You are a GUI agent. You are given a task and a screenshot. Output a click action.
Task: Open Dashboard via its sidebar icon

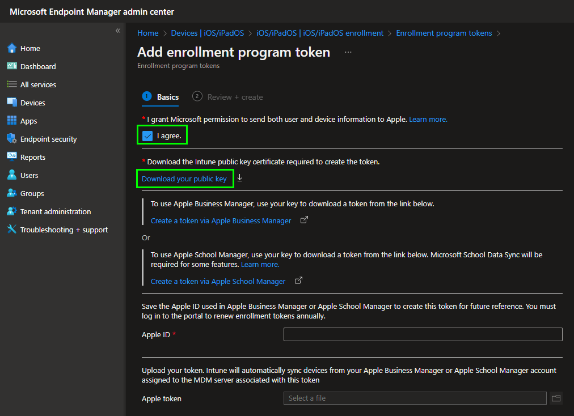tap(12, 66)
